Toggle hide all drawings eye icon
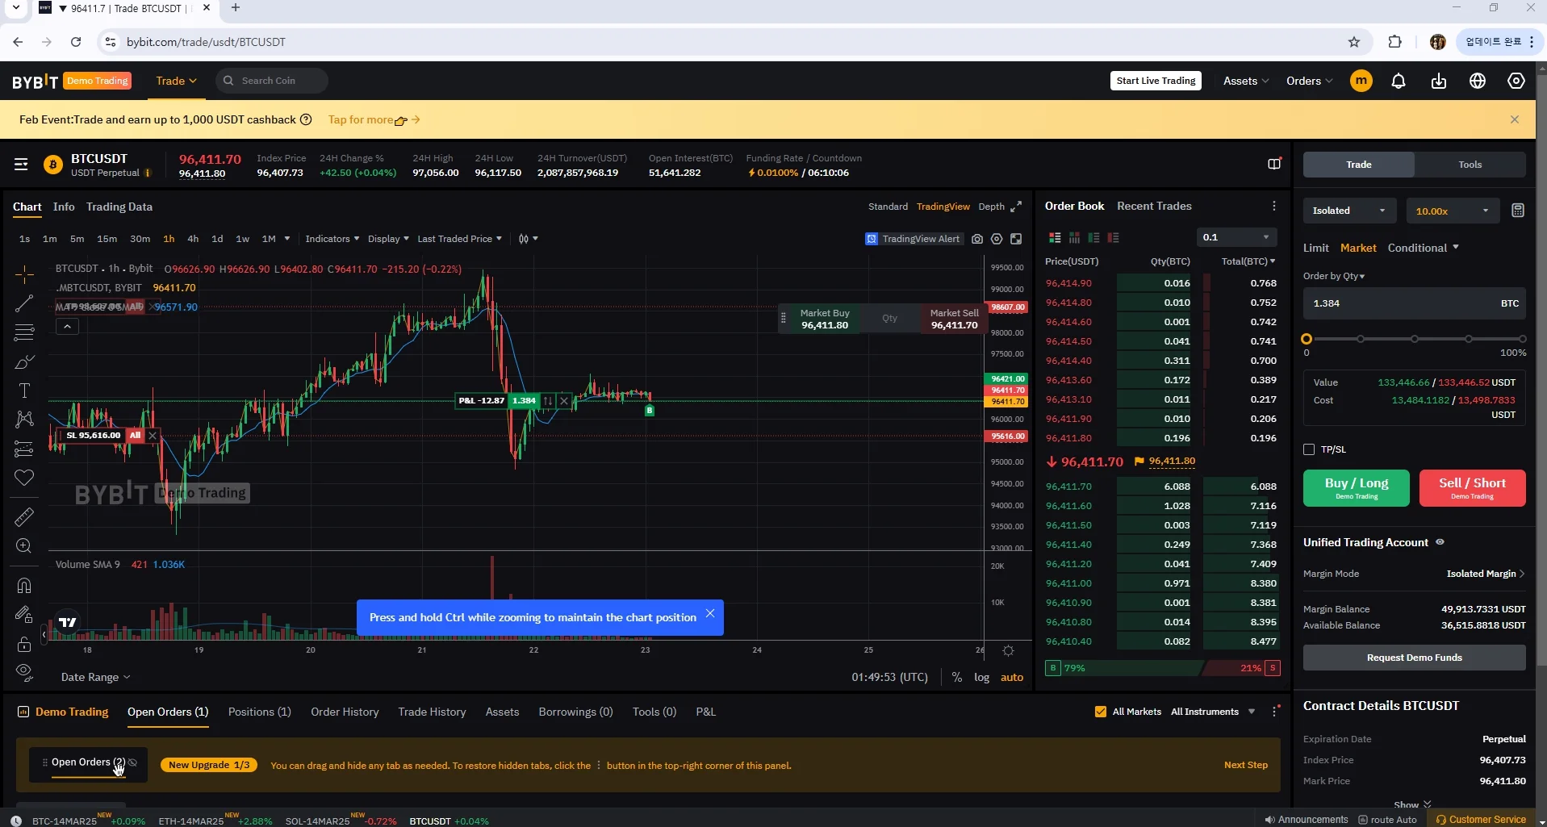1547x827 pixels. 24,671
